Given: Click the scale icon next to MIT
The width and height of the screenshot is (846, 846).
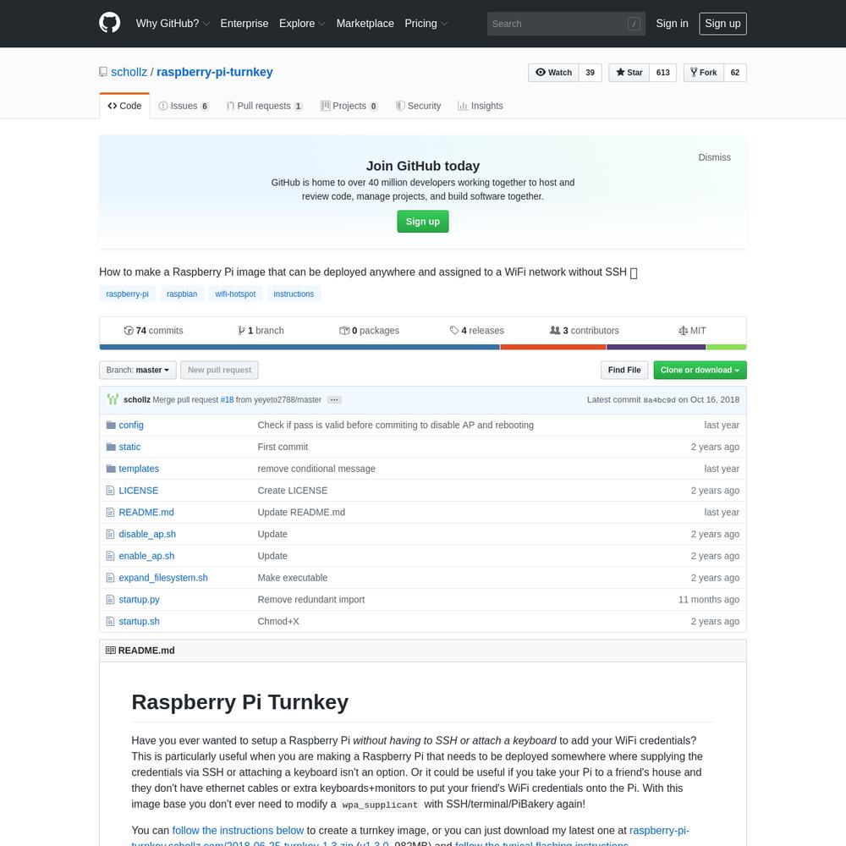Looking at the screenshot, I should pyautogui.click(x=683, y=331).
